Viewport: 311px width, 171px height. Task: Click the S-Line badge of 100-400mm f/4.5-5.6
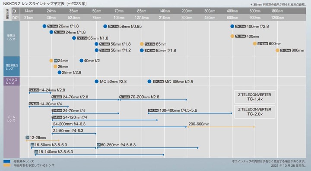point(153,110)
